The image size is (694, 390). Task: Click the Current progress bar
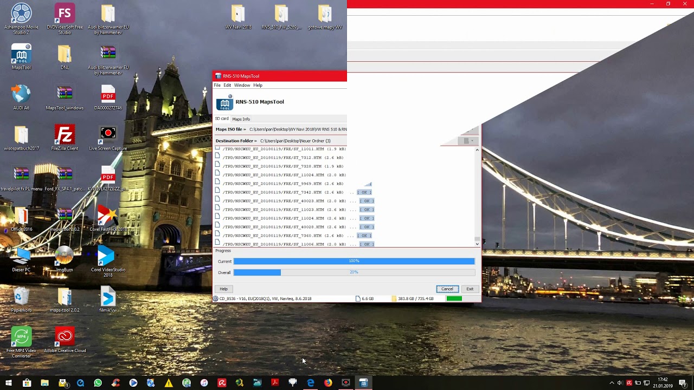click(354, 261)
